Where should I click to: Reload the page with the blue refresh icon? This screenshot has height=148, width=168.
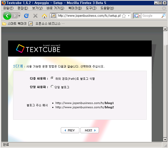click(26, 16)
